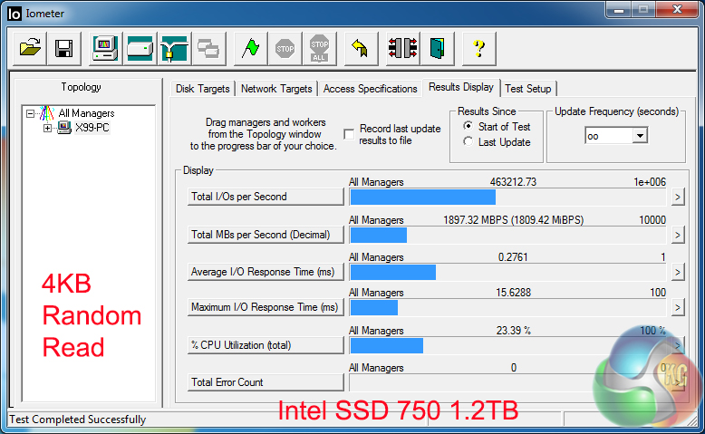Collapse All Managers tree node
The height and width of the screenshot is (434, 705).
pos(30,113)
